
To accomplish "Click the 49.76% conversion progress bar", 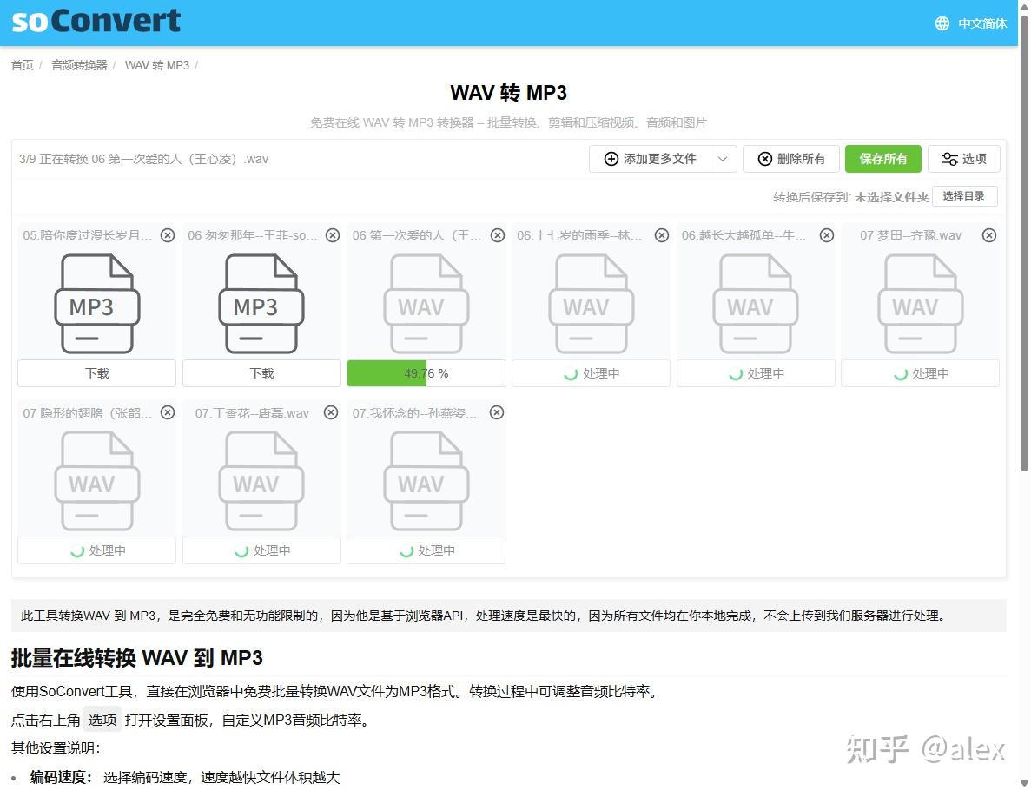I will (x=426, y=372).
